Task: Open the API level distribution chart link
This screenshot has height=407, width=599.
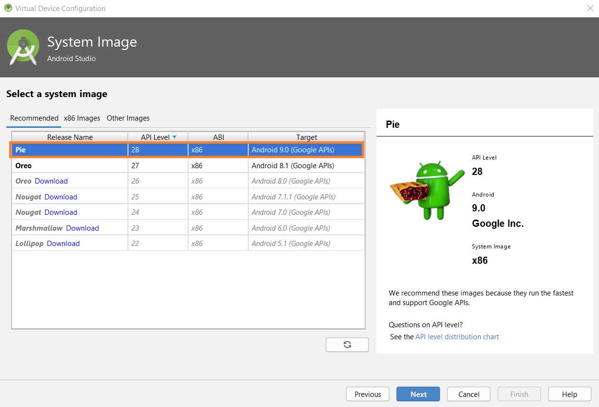Action: point(457,337)
